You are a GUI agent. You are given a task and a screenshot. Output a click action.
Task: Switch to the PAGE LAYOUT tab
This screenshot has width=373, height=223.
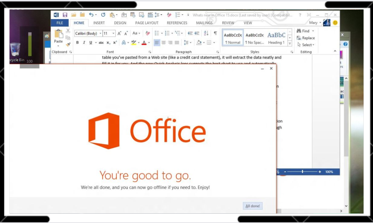(x=147, y=23)
